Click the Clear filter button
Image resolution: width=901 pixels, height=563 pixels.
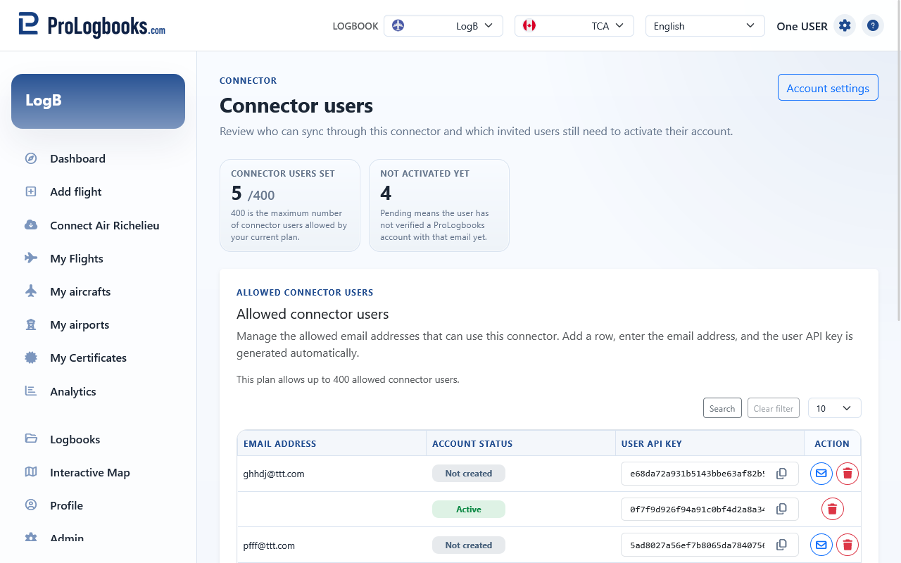click(x=774, y=408)
